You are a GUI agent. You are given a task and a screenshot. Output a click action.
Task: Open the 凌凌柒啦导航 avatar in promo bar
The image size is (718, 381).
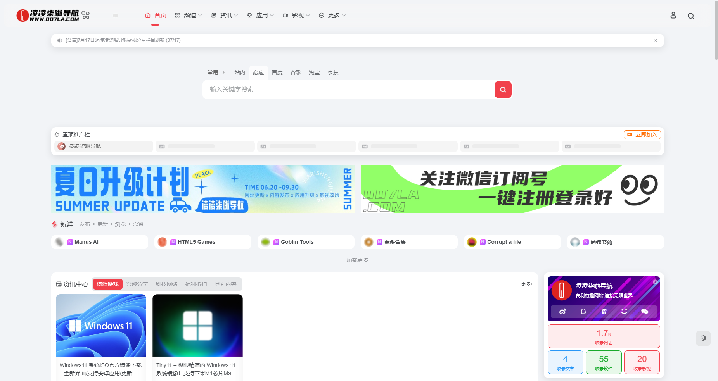tap(62, 146)
